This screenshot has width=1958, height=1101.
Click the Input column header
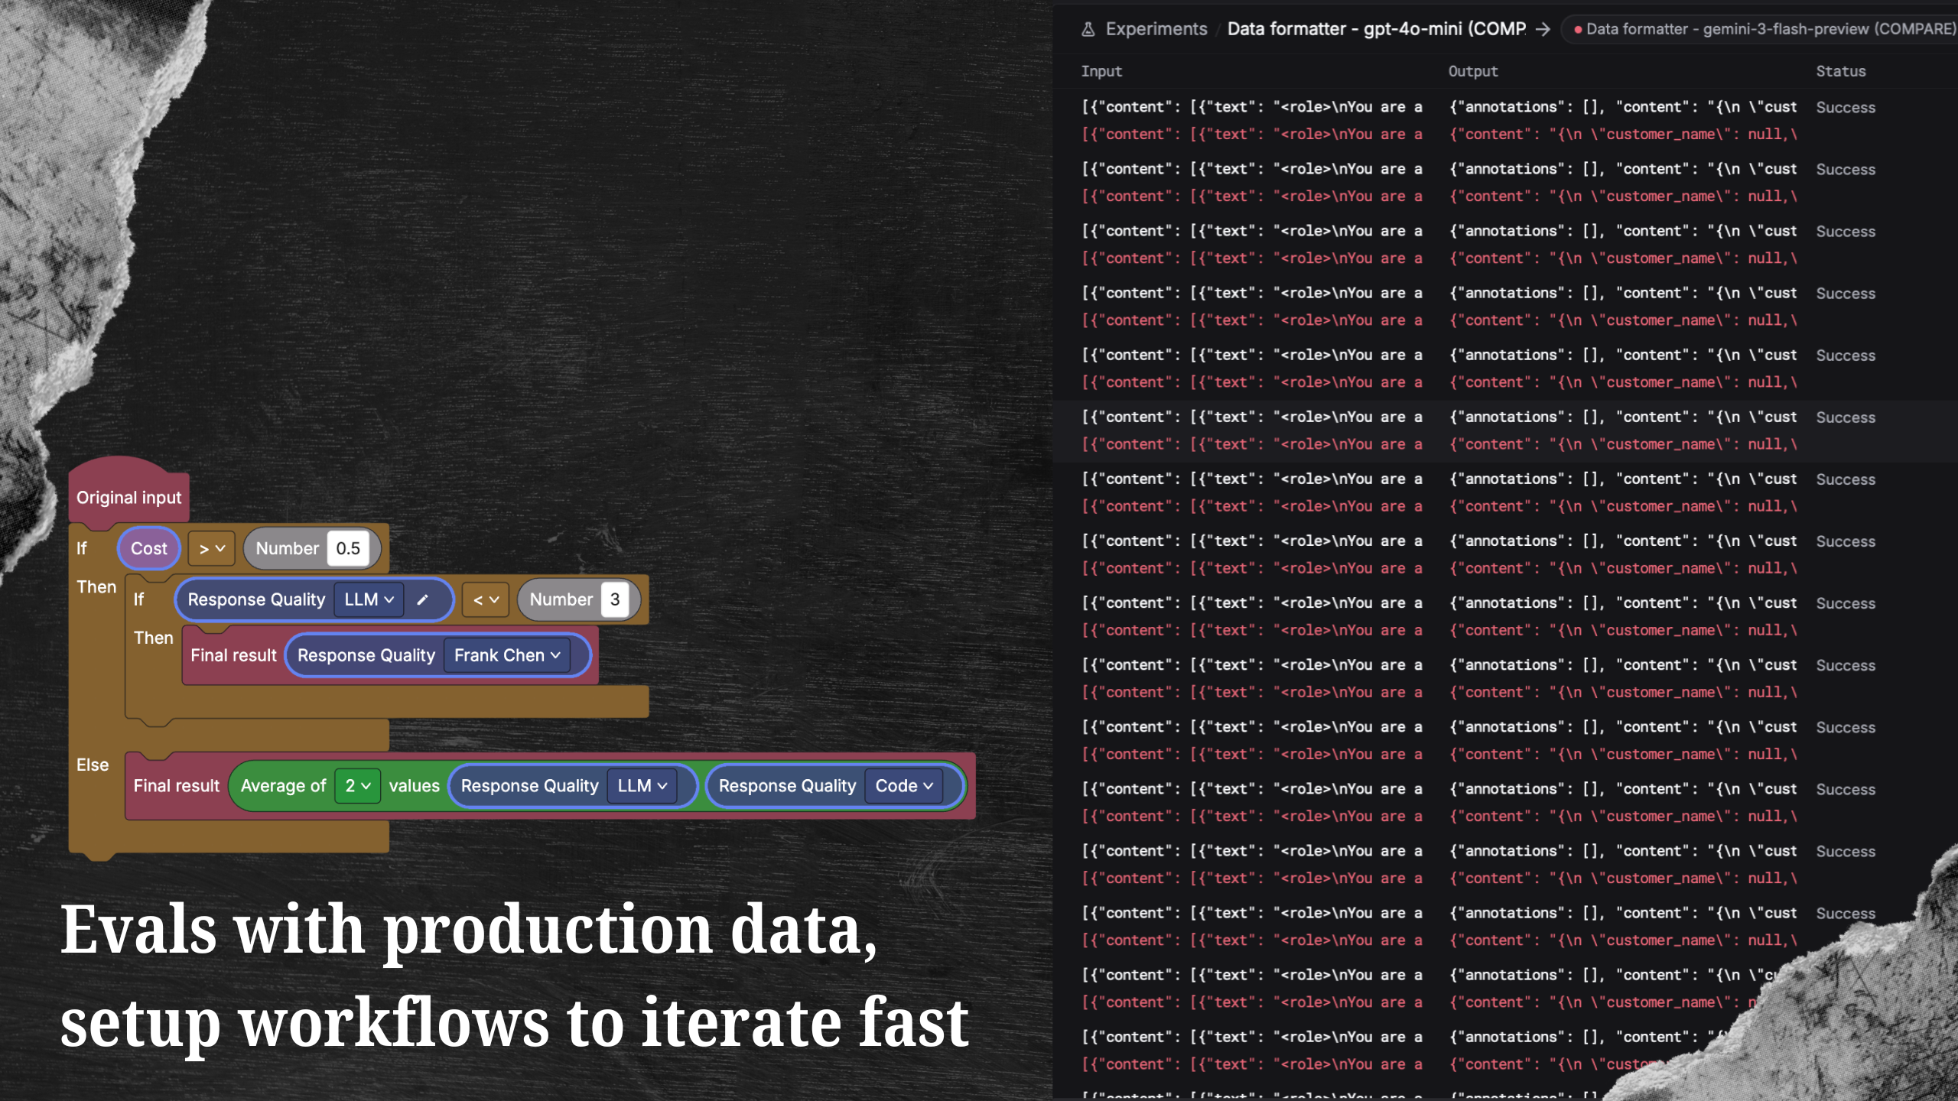[x=1101, y=71]
